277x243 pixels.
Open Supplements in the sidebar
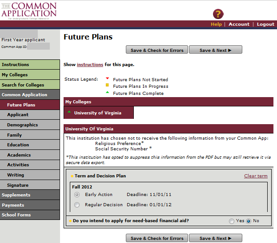point(30,195)
